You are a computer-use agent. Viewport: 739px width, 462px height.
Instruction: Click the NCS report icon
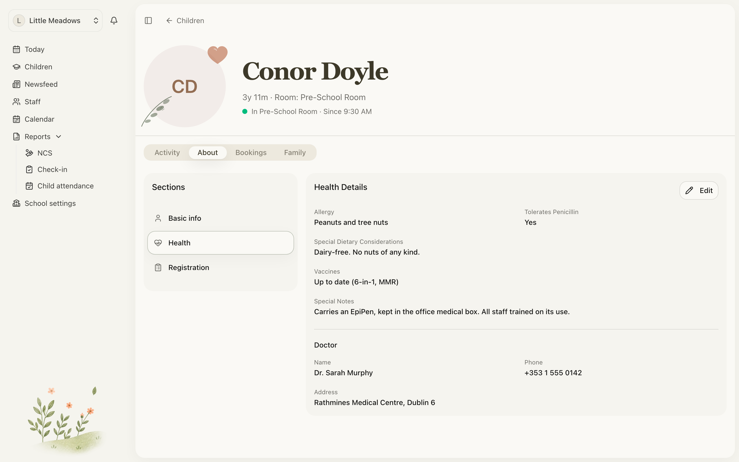(29, 153)
